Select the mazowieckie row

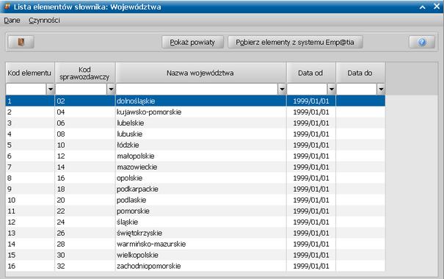point(195,167)
